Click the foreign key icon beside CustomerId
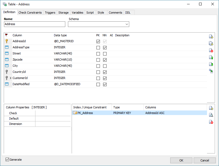Viewport: 219px width, 166px height. [x=7, y=78]
